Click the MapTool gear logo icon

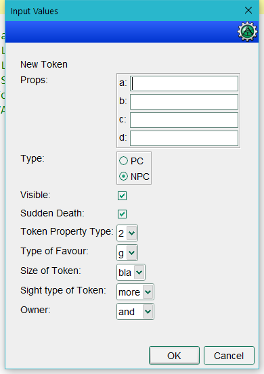tap(248, 32)
